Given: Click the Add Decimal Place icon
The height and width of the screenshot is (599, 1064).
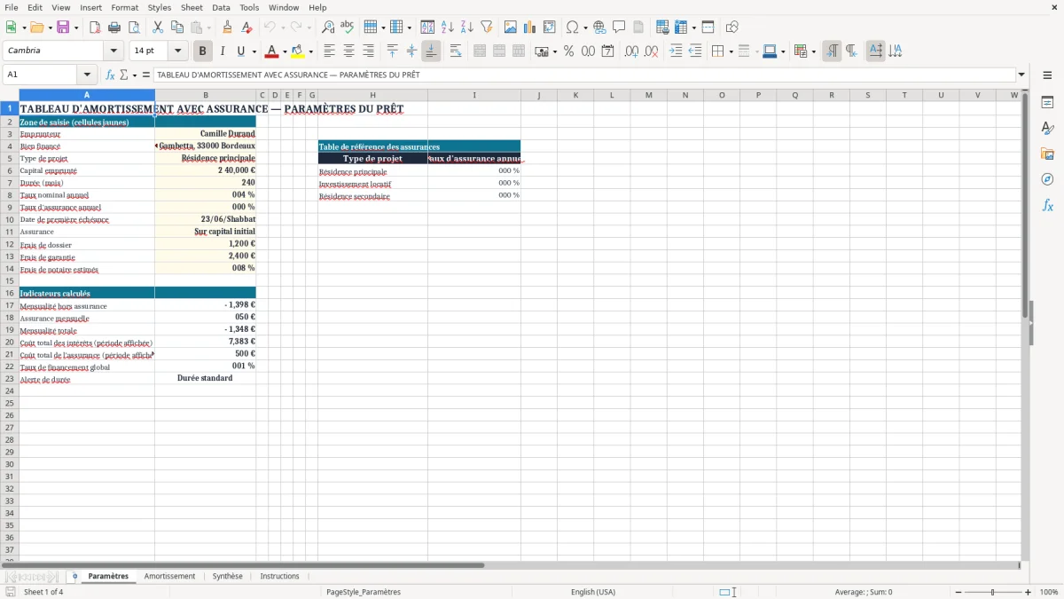Looking at the screenshot, I should (631, 51).
